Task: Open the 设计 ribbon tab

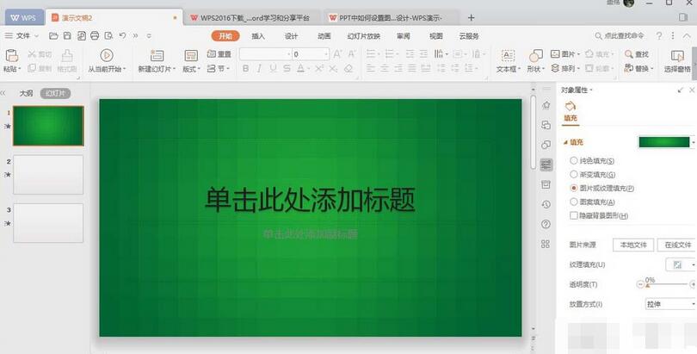Action: click(291, 36)
